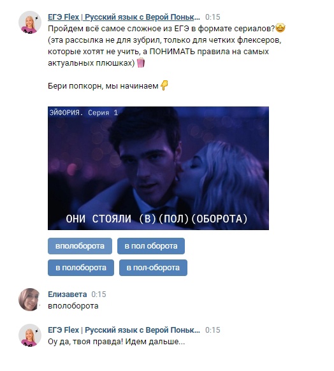Image resolution: width=334 pixels, height=371 pixels.
Task: Click the 0:15 timestamp beside Елизавета
Action: click(99, 295)
